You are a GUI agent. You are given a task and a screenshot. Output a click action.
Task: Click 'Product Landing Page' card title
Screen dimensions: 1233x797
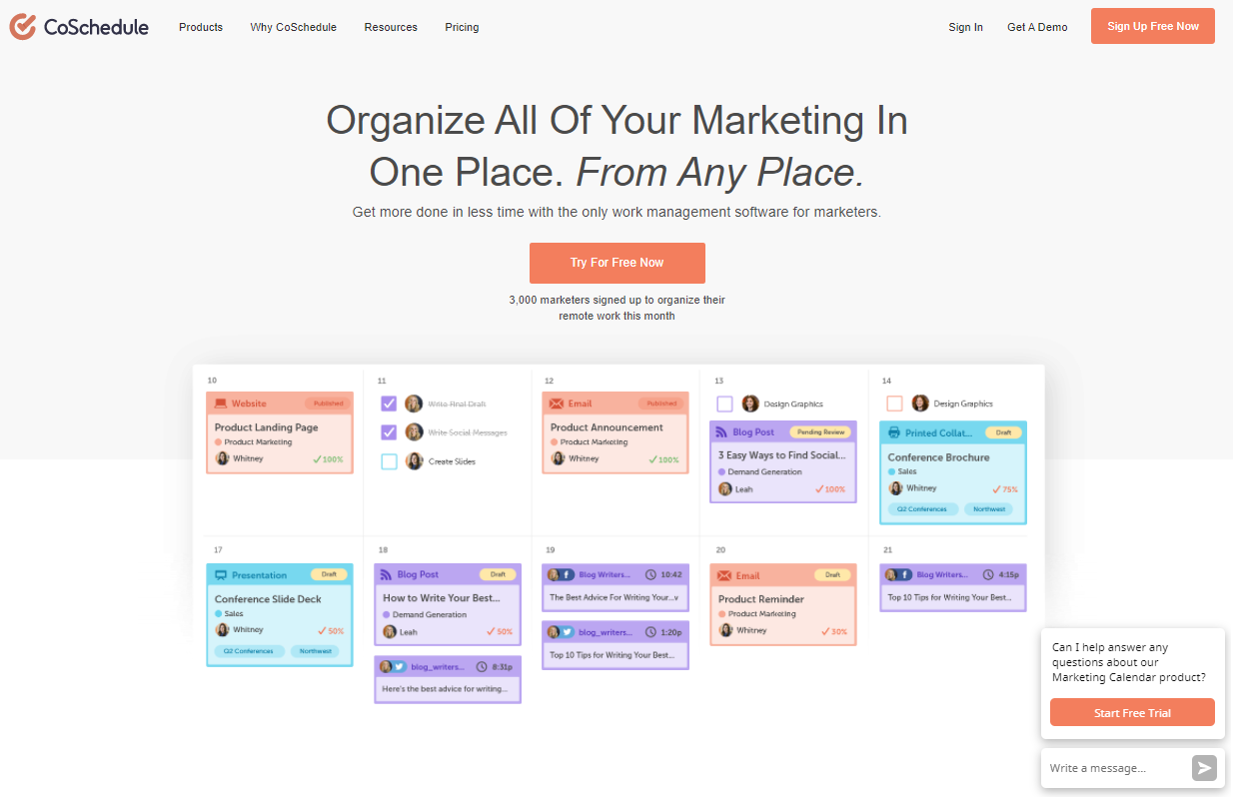(x=267, y=427)
